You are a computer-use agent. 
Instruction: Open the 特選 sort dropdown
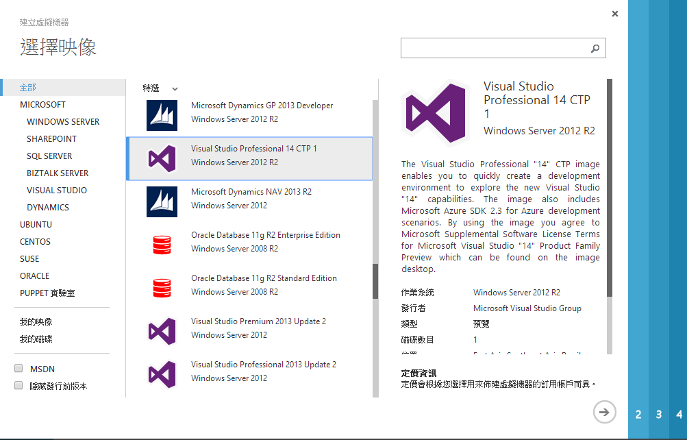(158, 88)
